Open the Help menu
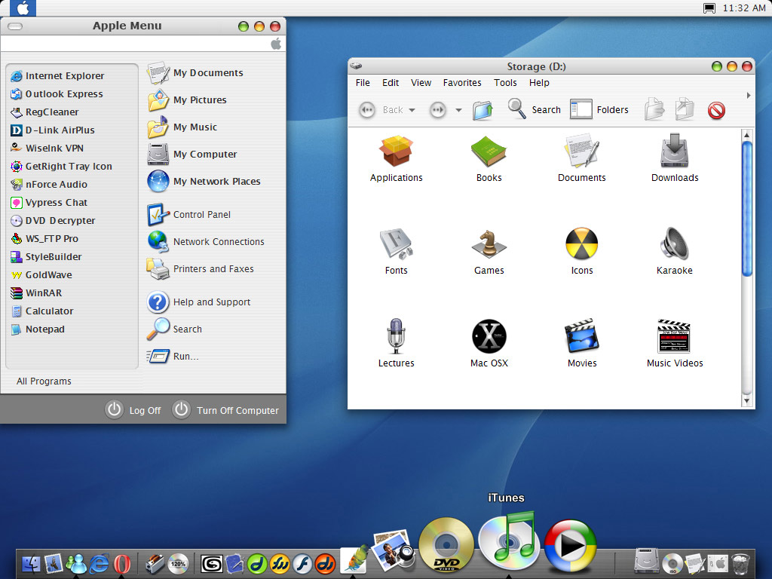772x579 pixels. pyautogui.click(x=539, y=83)
